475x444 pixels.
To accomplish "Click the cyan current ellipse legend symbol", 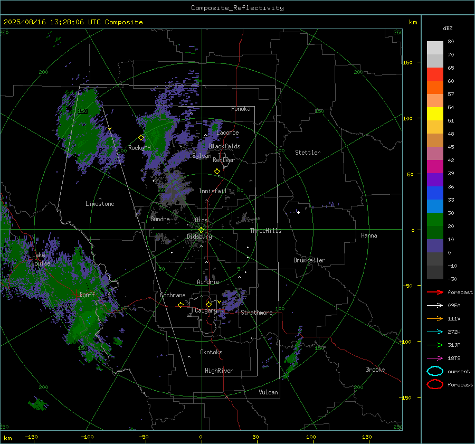I will pyautogui.click(x=435, y=371).
